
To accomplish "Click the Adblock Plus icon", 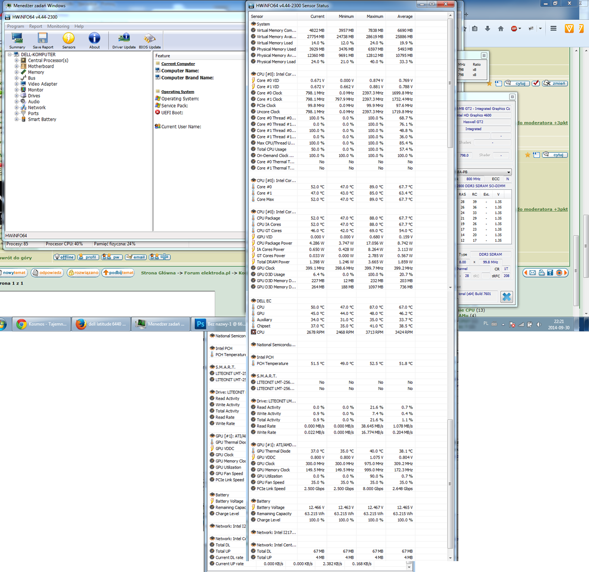I will [x=514, y=29].
